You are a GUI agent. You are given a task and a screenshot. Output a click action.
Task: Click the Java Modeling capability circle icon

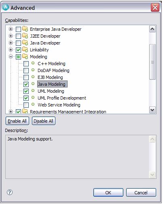(x=33, y=84)
